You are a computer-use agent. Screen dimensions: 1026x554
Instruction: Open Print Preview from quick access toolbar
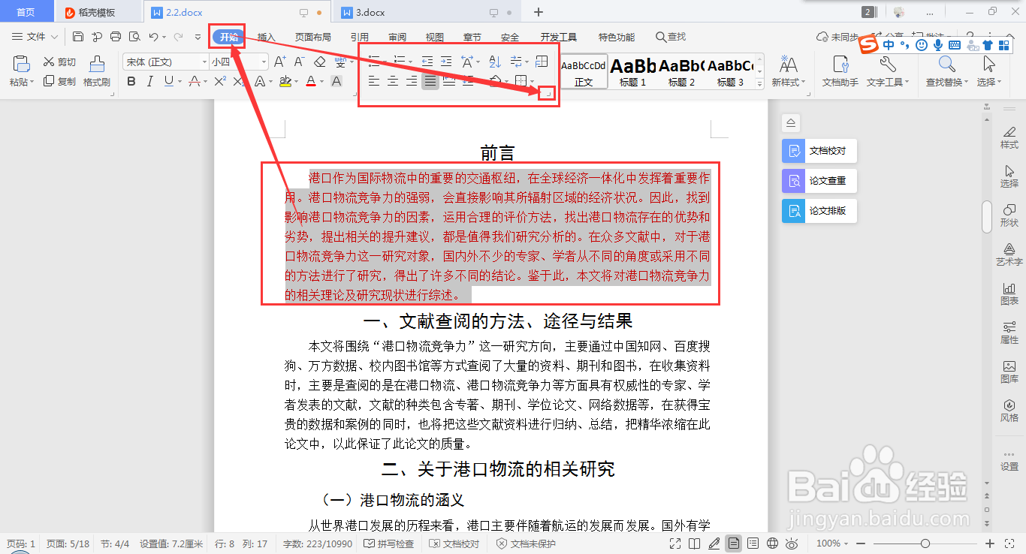pos(134,36)
